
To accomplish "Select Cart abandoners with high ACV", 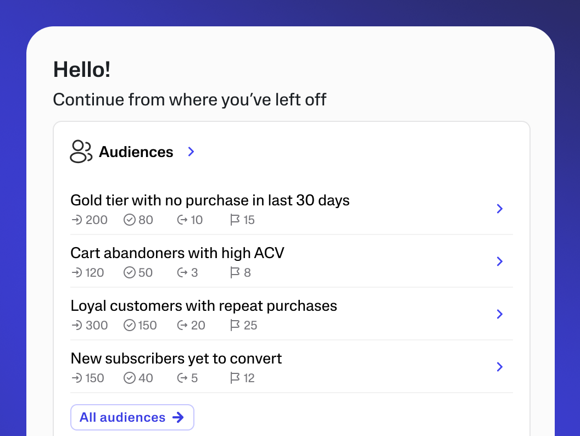I will tap(177, 253).
